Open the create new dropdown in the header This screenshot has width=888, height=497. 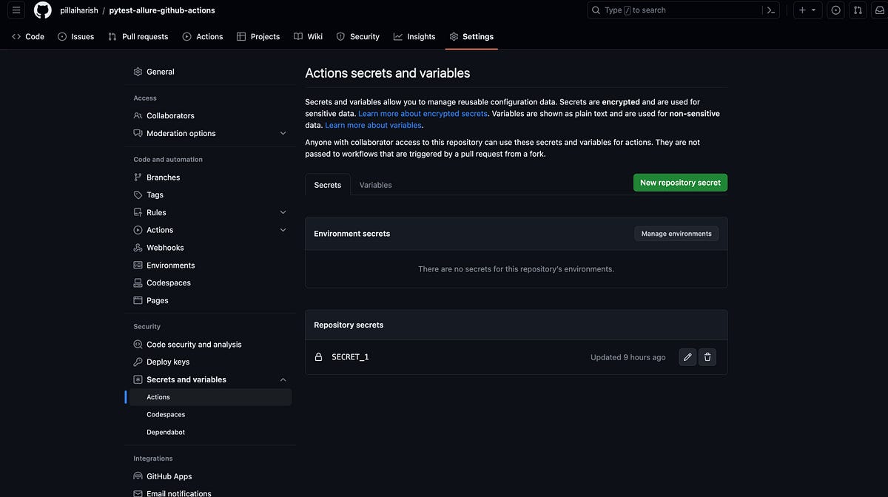pyautogui.click(x=805, y=10)
